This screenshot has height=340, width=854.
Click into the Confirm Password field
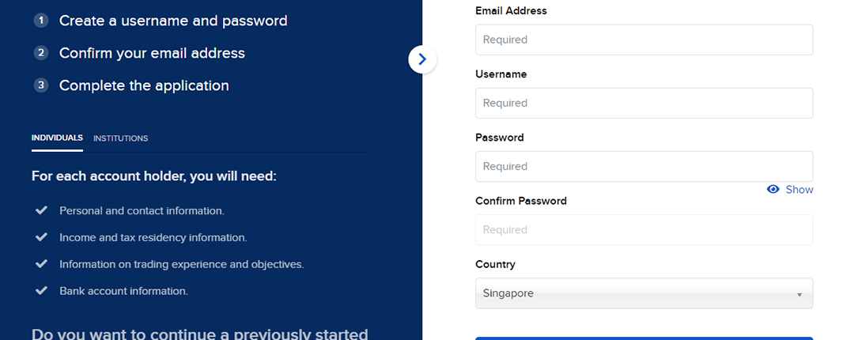click(x=644, y=229)
